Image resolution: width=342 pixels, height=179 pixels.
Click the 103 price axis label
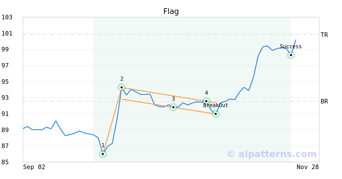pos(7,17)
